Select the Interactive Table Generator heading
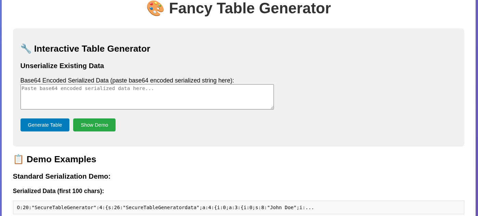 (92, 49)
